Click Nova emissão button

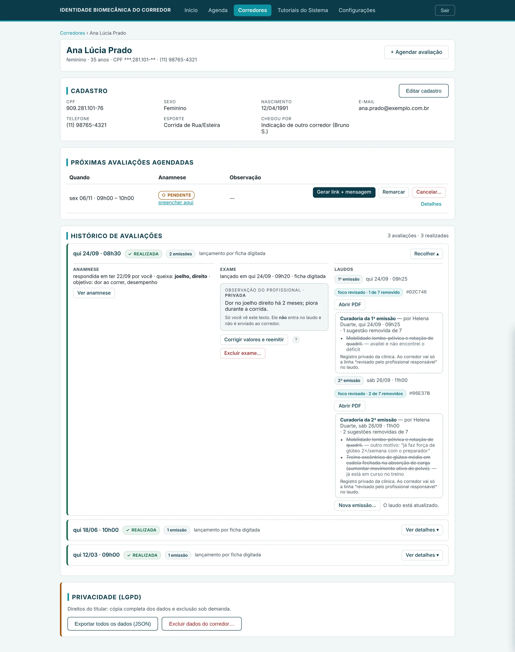357,505
